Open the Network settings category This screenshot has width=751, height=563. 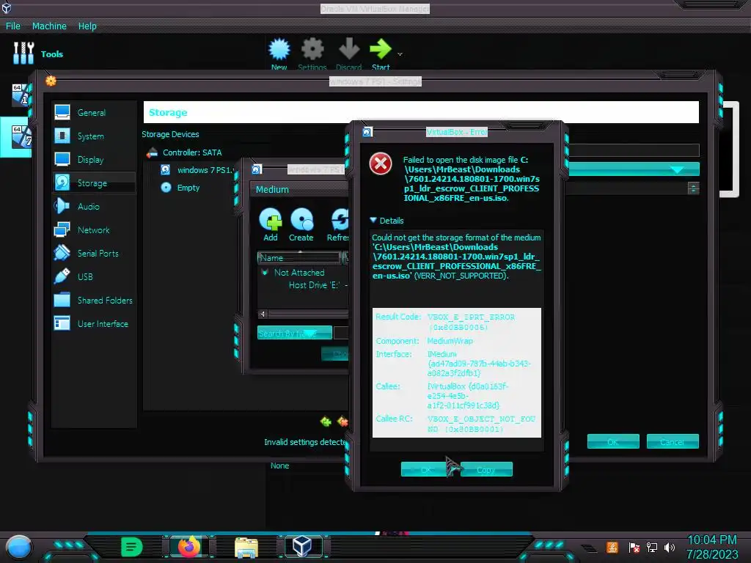[93, 229]
